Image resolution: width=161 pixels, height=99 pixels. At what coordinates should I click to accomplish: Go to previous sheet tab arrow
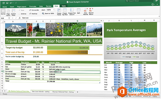click(2, 91)
